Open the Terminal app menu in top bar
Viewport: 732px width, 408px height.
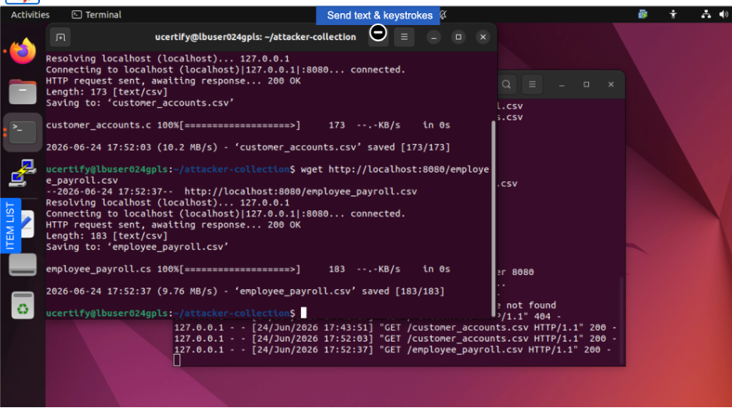[97, 15]
